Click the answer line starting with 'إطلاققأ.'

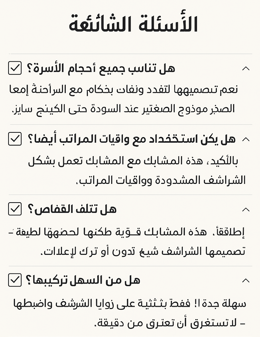[130, 232]
